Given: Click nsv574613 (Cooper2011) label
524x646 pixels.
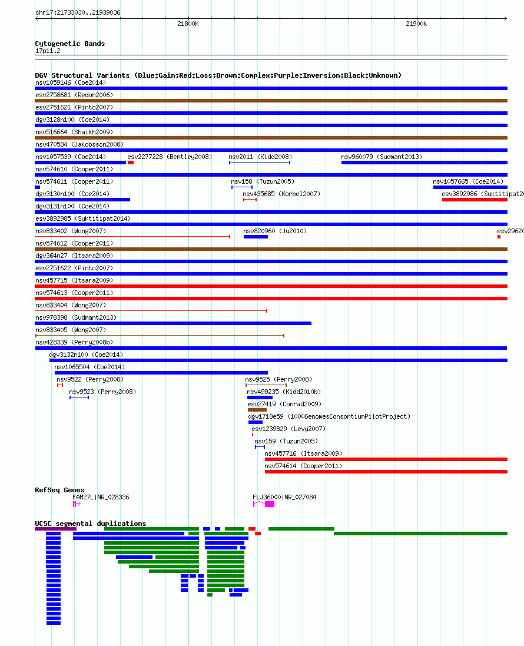Looking at the screenshot, I should [x=74, y=293].
